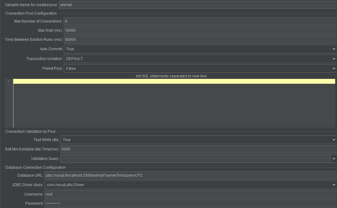Expand the Validation Query dropdown arrow

[334, 159]
